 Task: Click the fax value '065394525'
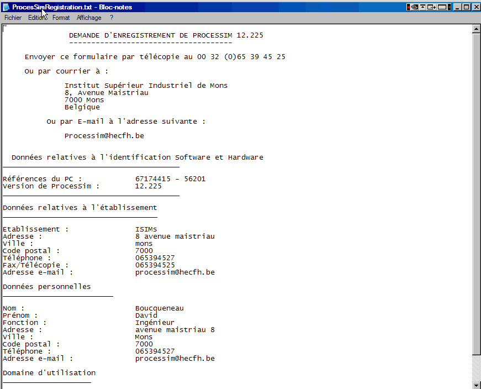pyautogui.click(x=155, y=265)
